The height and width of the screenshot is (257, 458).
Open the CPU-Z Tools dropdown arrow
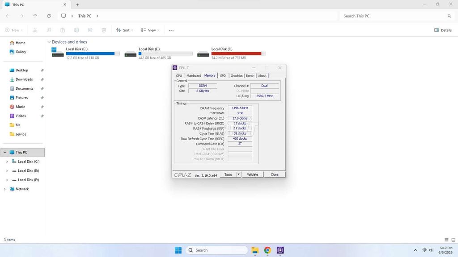pyautogui.click(x=239, y=174)
